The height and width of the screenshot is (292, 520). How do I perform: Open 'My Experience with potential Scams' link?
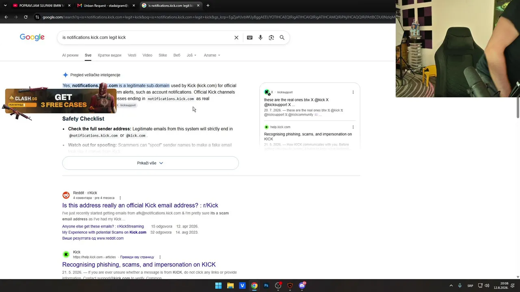click(x=104, y=232)
